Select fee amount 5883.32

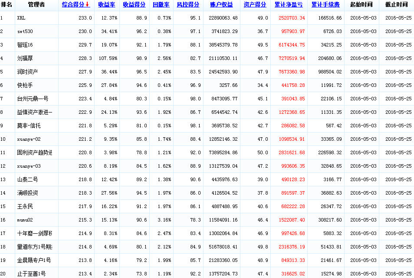point(332,234)
